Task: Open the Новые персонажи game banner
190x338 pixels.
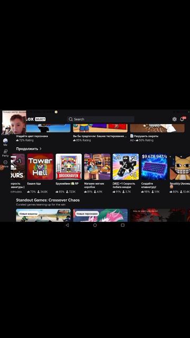Action: point(100,215)
